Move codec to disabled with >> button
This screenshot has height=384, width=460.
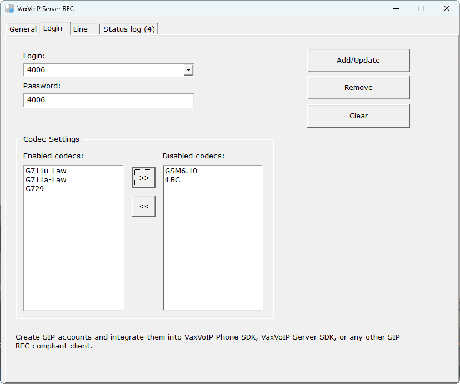coord(144,178)
